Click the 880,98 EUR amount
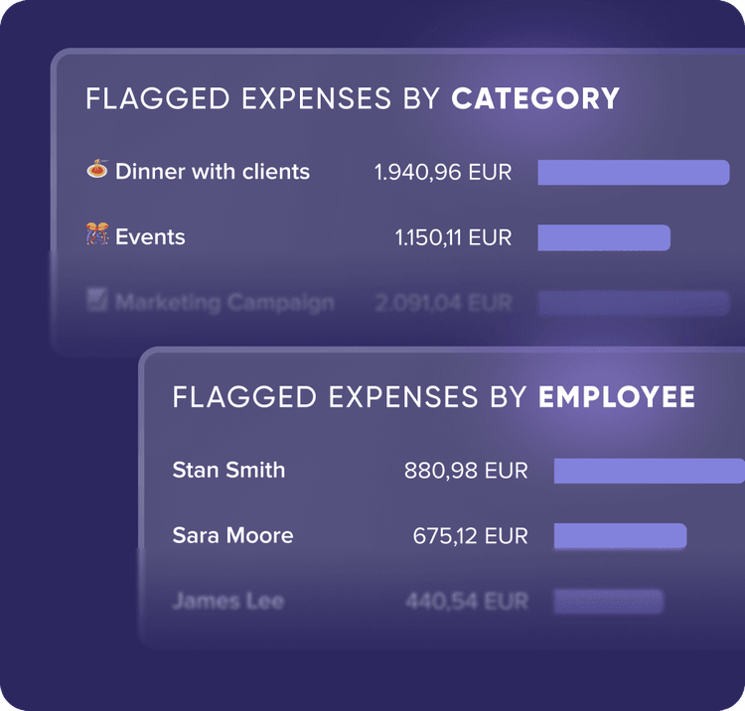Screen dimensions: 745x711 point(466,471)
